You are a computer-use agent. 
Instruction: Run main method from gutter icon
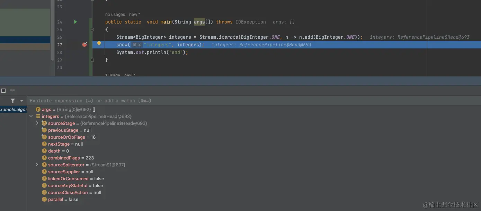(x=75, y=22)
